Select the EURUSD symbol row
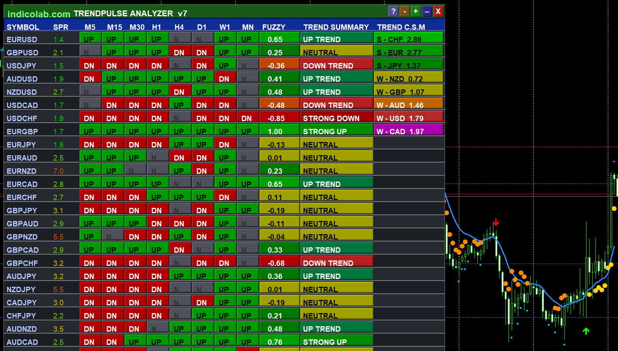 coord(22,39)
